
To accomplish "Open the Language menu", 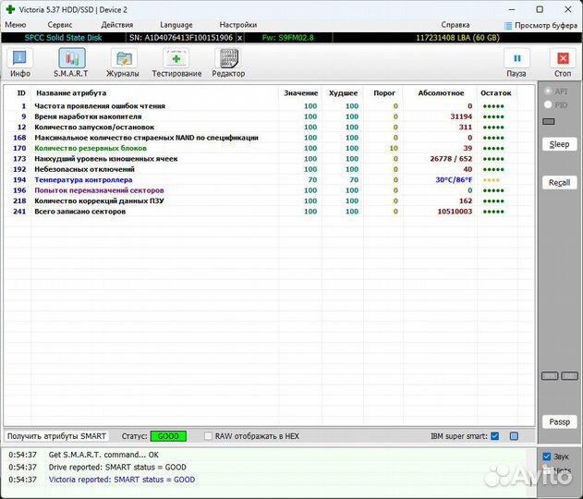I will (176, 25).
